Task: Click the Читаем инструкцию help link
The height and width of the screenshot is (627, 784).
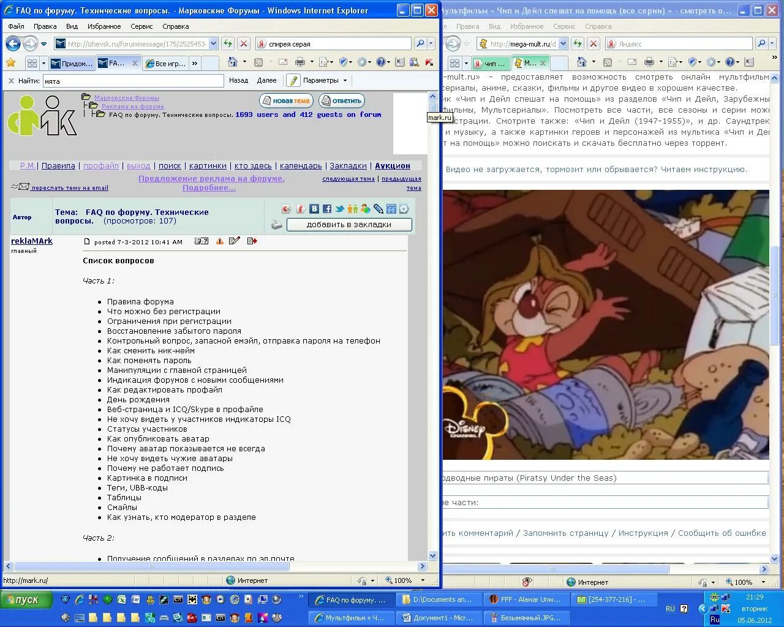Action: pos(704,170)
